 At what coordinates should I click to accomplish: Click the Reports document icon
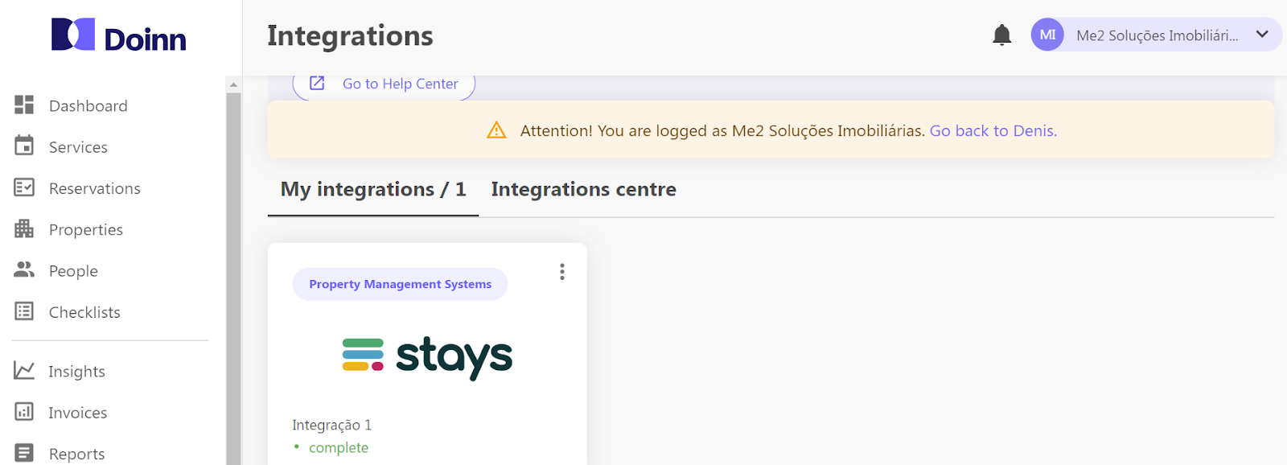coord(24,453)
